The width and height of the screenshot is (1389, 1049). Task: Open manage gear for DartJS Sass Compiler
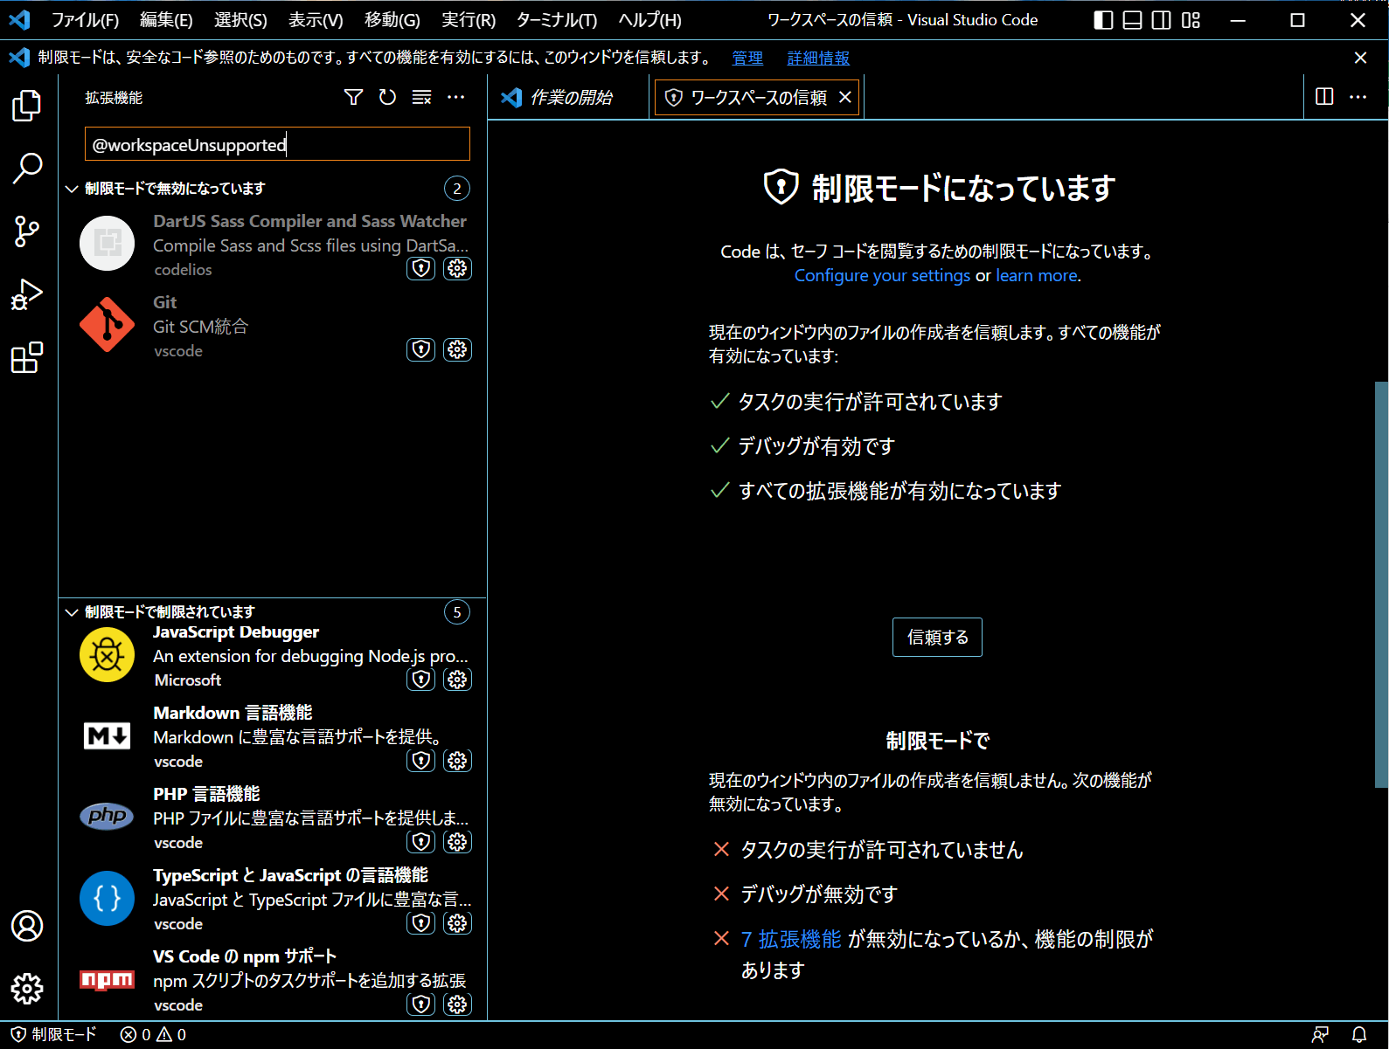(457, 268)
